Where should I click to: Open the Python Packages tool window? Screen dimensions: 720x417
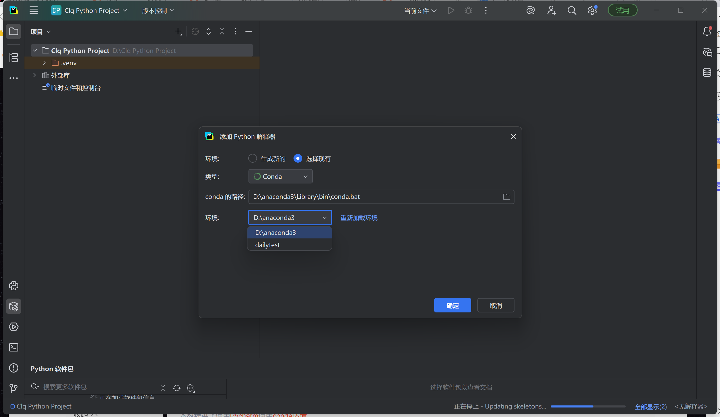[x=13, y=306]
